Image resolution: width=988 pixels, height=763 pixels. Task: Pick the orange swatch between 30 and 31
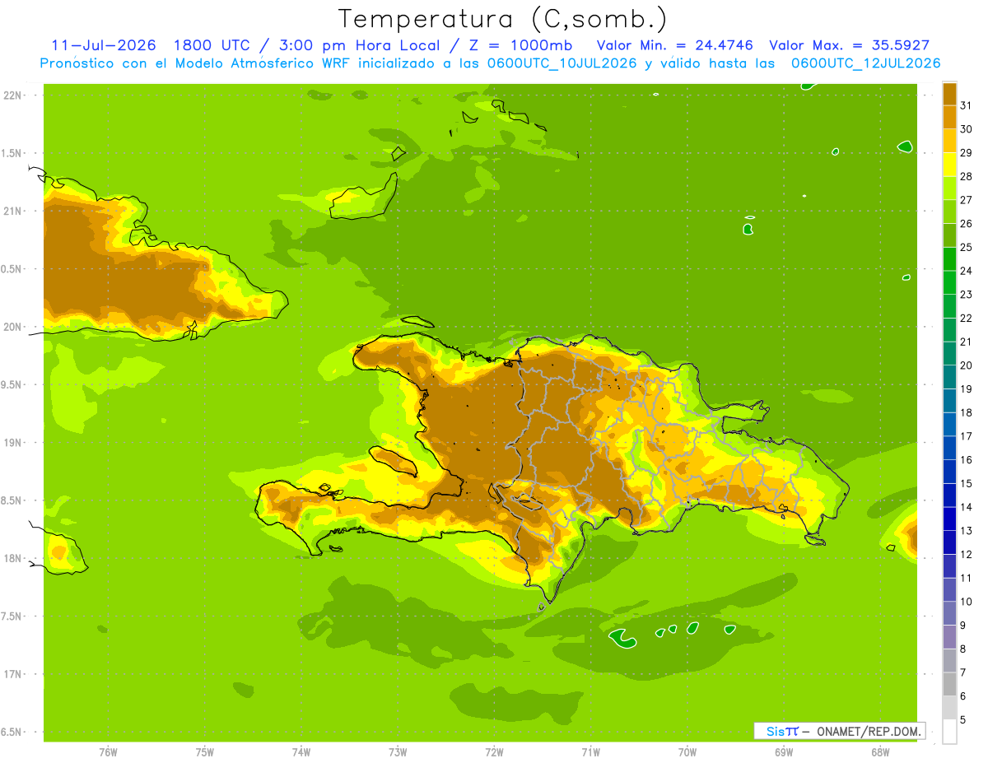(x=949, y=117)
